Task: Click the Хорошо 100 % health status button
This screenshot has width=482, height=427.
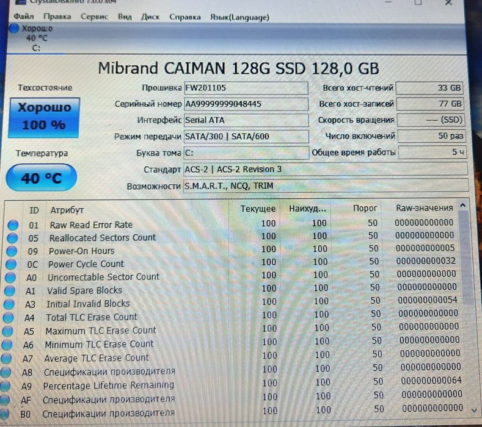Action: pos(44,117)
